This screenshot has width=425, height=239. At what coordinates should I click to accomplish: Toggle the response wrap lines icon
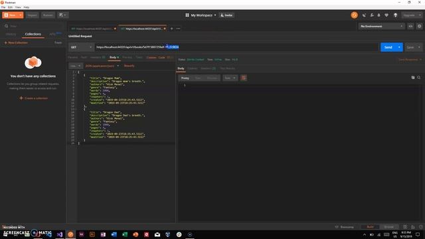(x=244, y=78)
